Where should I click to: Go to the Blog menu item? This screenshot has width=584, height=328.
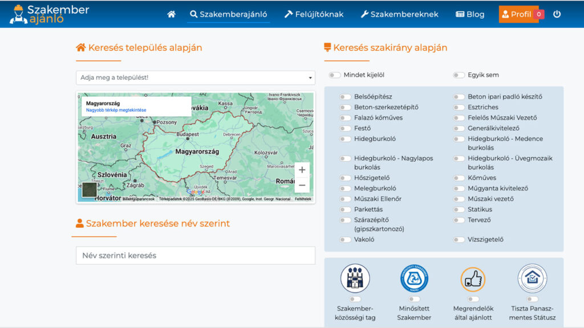[470, 14]
